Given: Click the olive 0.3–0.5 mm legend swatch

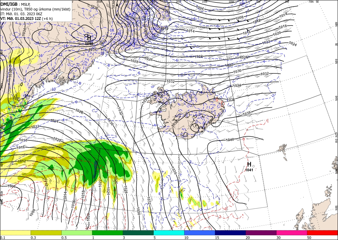Looking at the screenshot, I should [46, 233].
